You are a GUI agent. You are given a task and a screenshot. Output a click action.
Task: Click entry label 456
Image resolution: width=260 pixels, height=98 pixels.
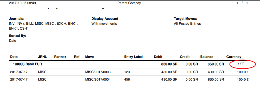point(127,80)
